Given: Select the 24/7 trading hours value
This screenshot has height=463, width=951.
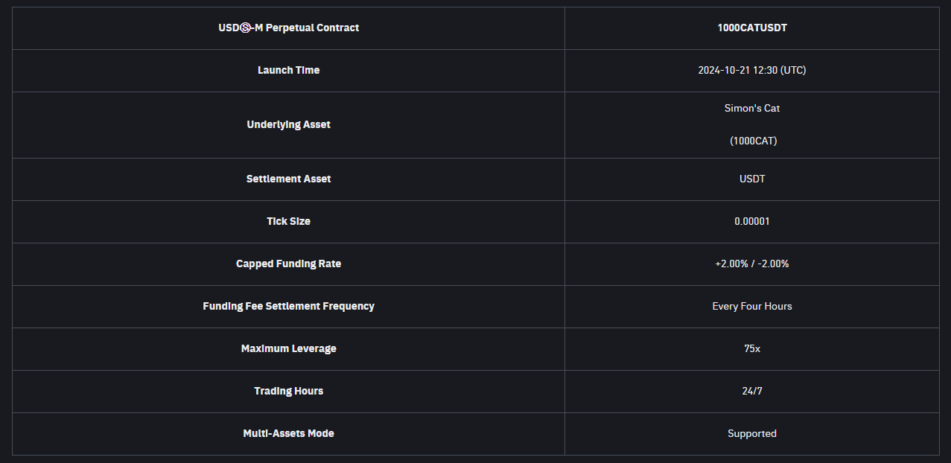Looking at the screenshot, I should click(752, 392).
